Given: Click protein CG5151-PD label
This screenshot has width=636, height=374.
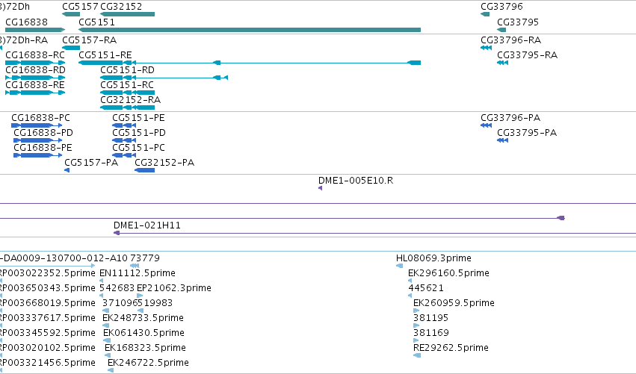Looking at the screenshot, I should click(x=139, y=133).
